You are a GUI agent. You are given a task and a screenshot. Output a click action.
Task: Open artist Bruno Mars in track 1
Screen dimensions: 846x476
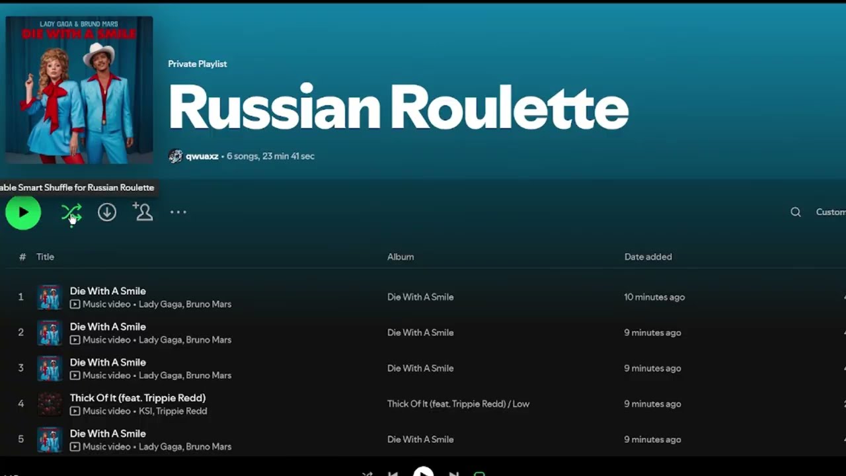point(208,304)
